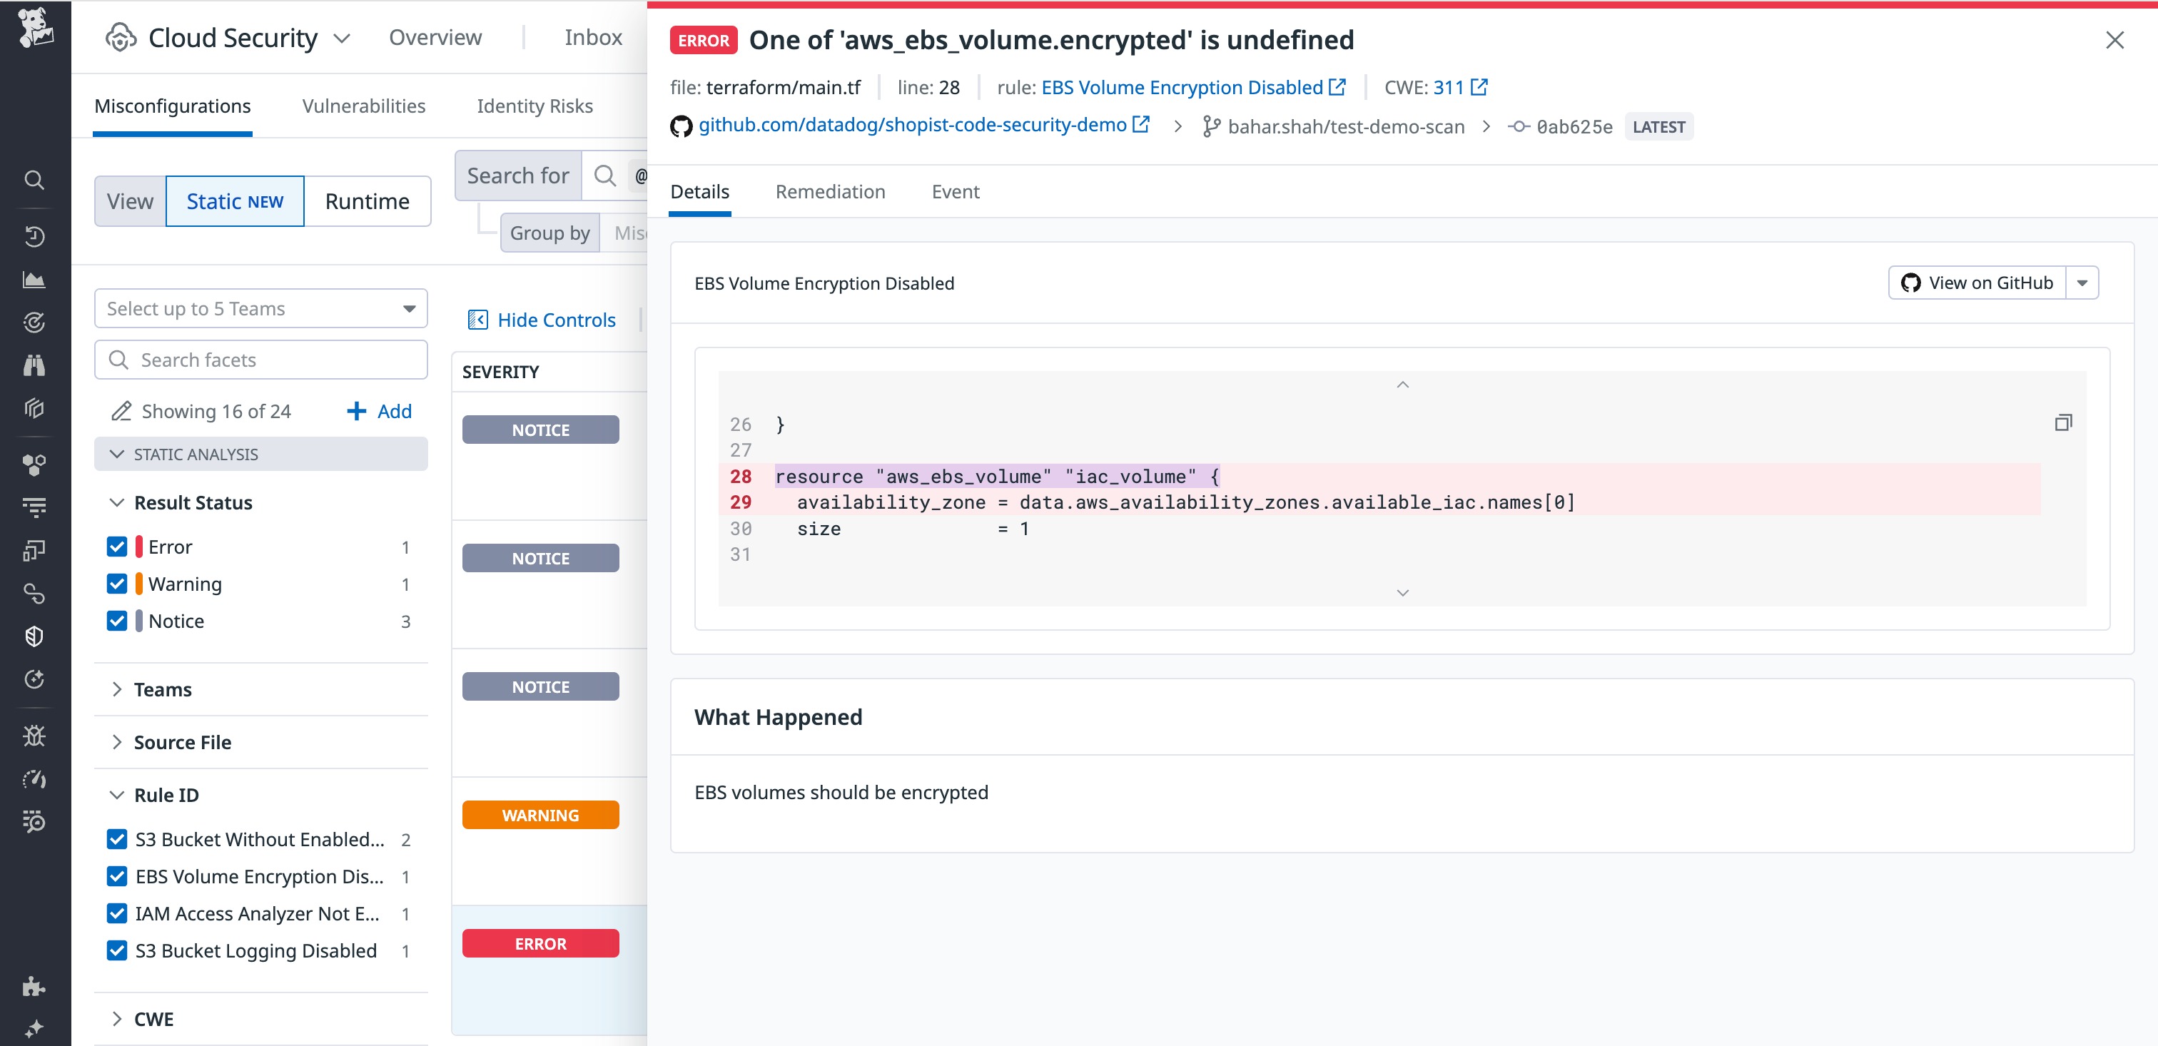Open the Select up to 5 Teams dropdown
Viewport: 2158px width, 1046px height.
click(x=260, y=308)
